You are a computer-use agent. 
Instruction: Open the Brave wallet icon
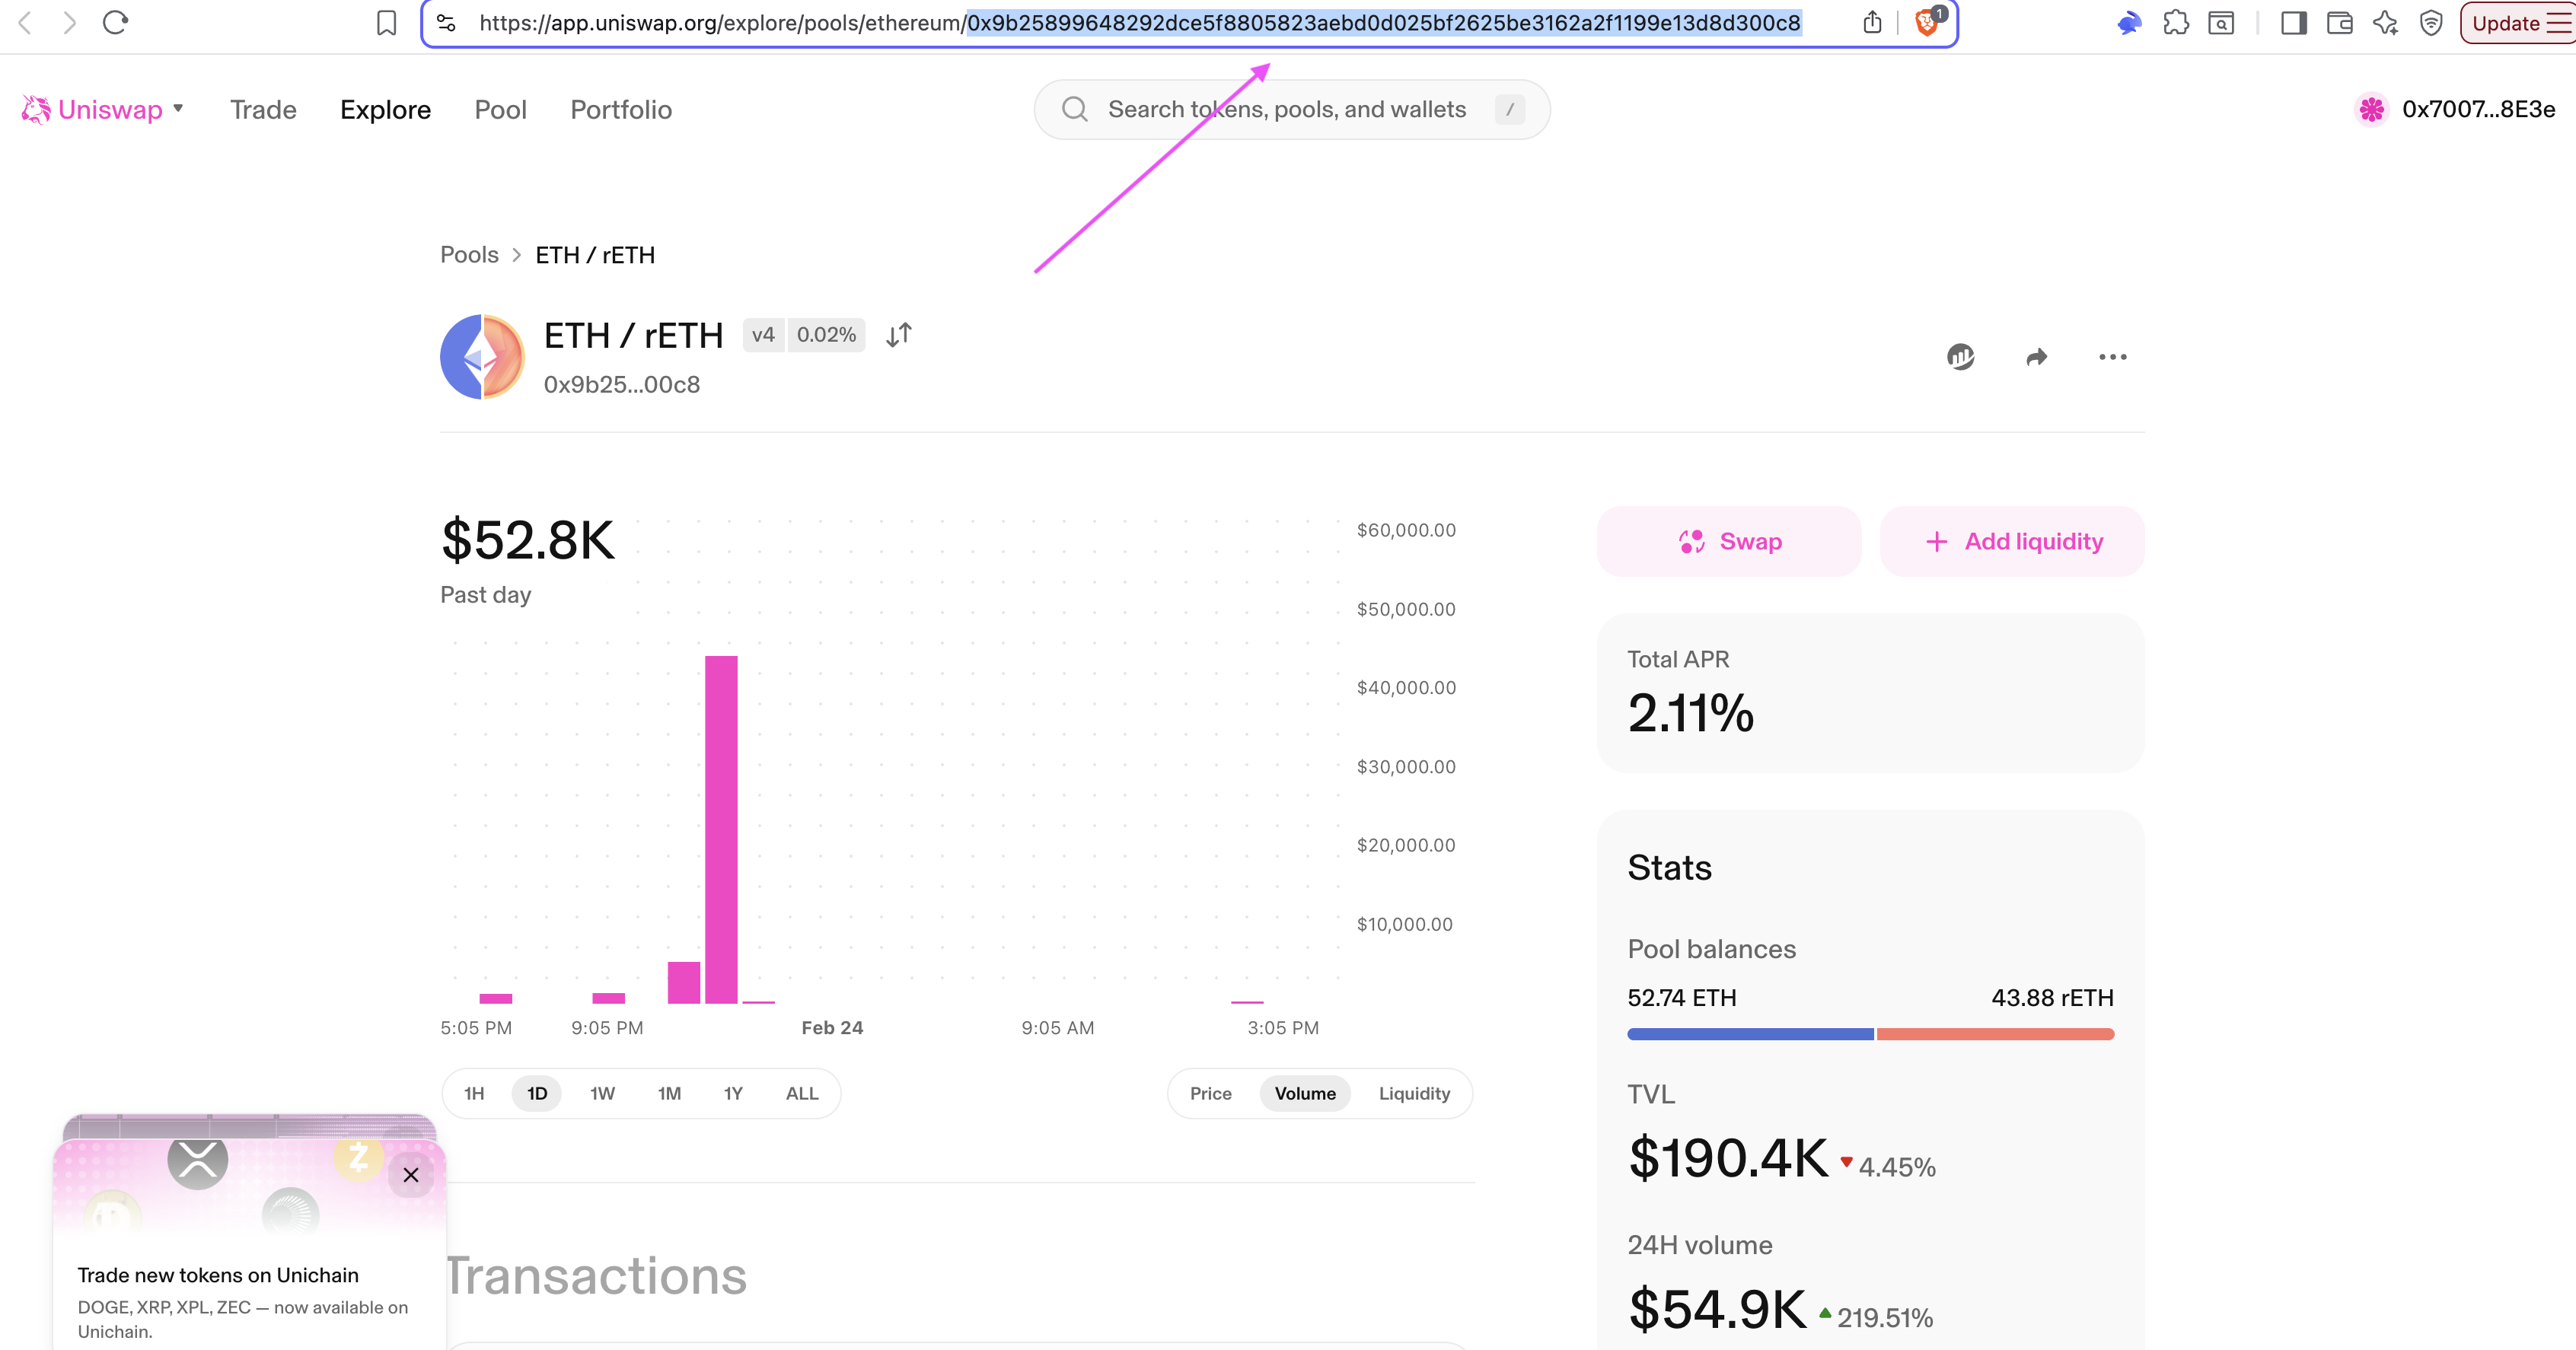2339,22
